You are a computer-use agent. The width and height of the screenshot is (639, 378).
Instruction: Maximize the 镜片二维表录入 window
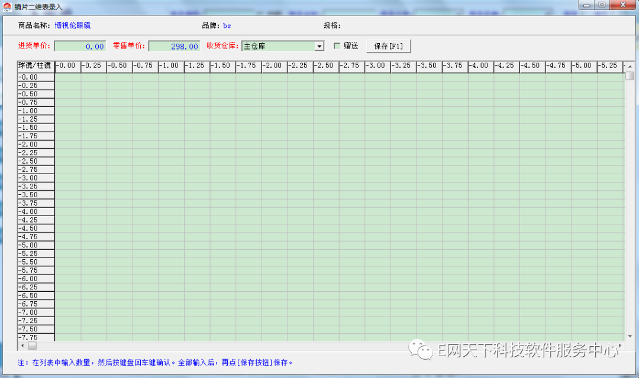click(602, 5)
